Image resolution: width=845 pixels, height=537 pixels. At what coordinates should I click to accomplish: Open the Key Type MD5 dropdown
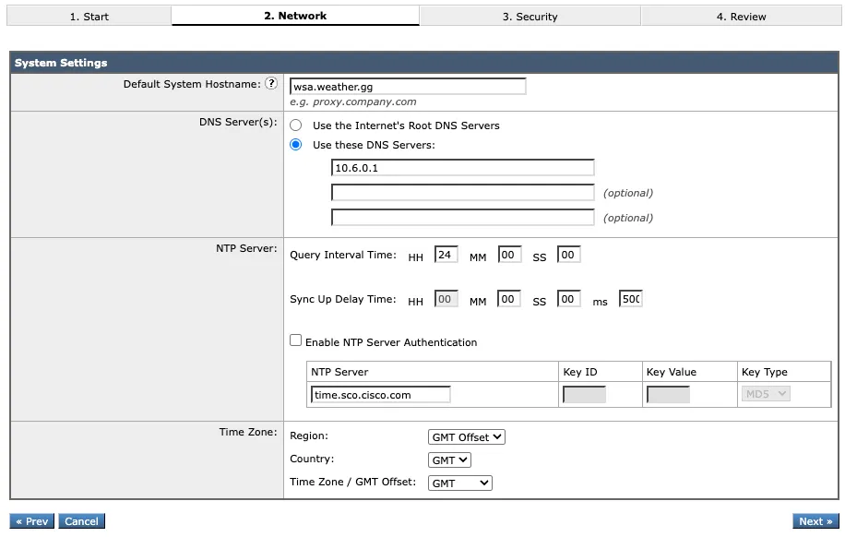pyautogui.click(x=767, y=393)
